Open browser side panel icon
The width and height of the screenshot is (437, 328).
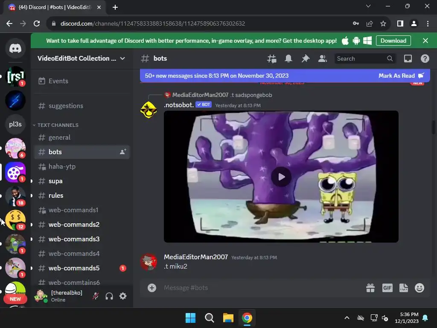400,23
